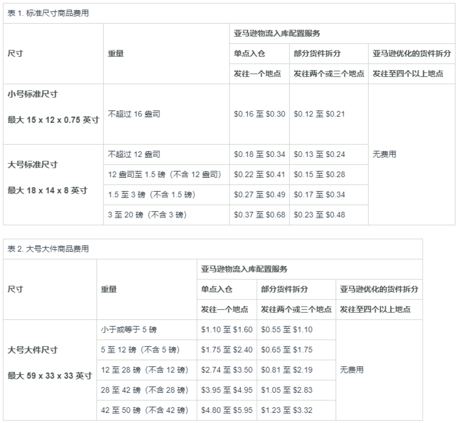The height and width of the screenshot is (423, 459).
Task: Click '最大 15 x 12 x 0.75 英寸' text
Action: pos(53,120)
